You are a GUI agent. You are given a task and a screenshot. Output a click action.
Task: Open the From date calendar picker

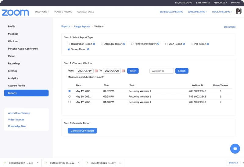[96, 71]
